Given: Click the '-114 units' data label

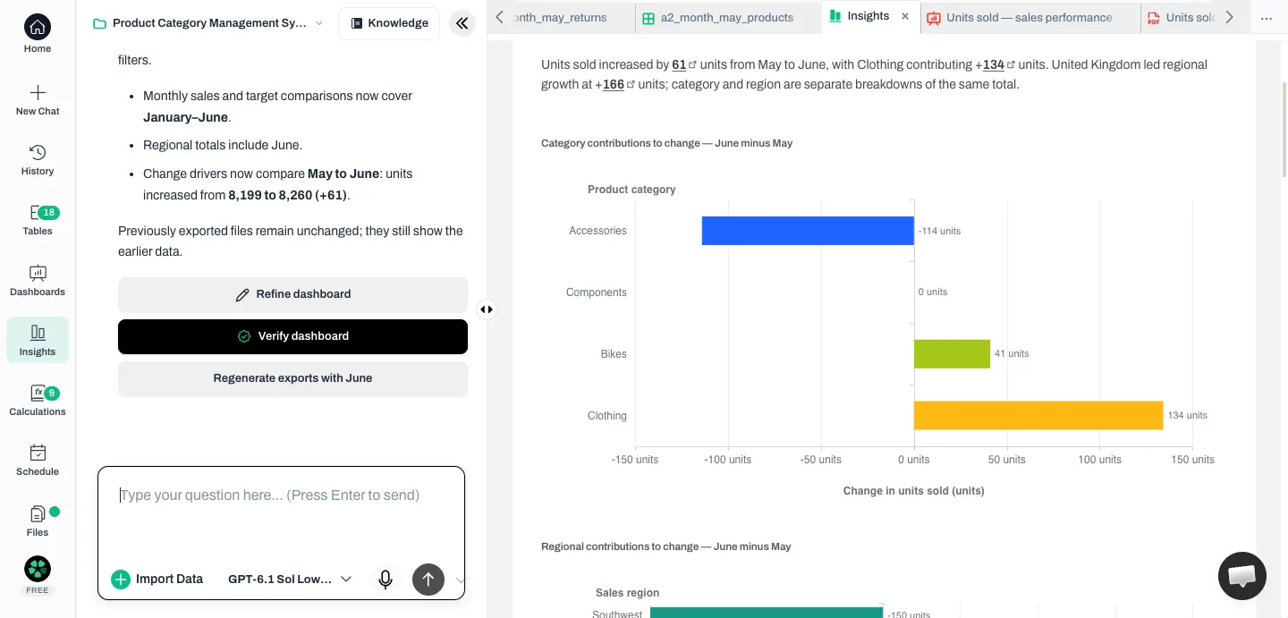Looking at the screenshot, I should click(x=939, y=231).
